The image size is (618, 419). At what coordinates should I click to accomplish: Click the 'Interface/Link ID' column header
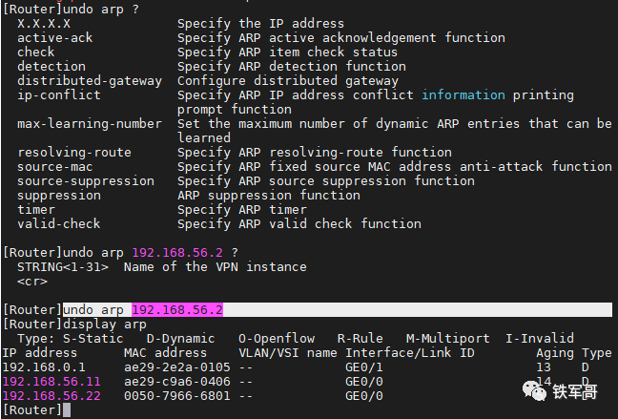410,353
